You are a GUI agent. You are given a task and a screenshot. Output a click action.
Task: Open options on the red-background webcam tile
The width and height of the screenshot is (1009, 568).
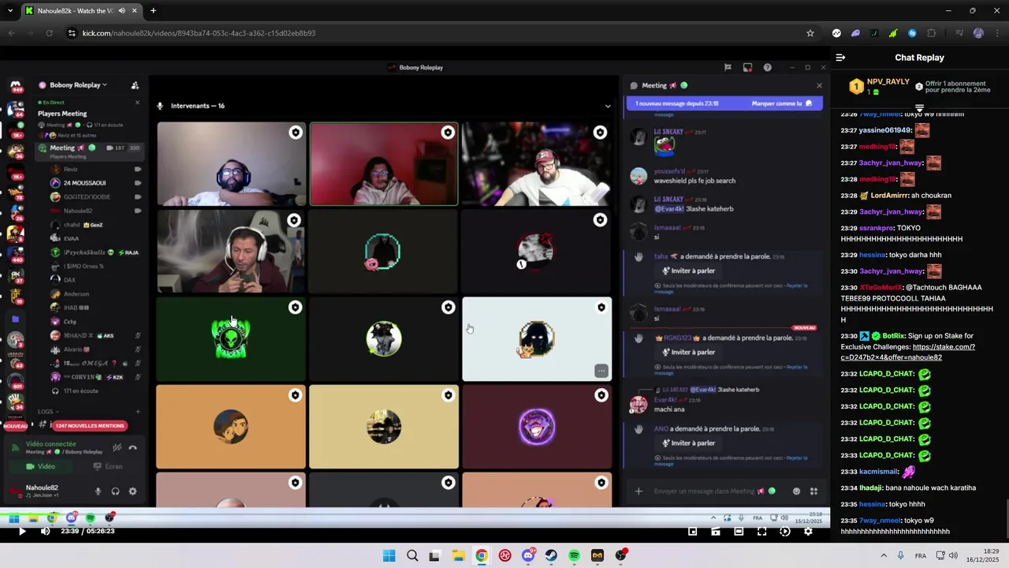448,133
